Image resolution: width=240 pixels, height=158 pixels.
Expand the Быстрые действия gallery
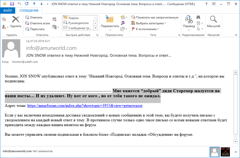click(x=96, y=28)
